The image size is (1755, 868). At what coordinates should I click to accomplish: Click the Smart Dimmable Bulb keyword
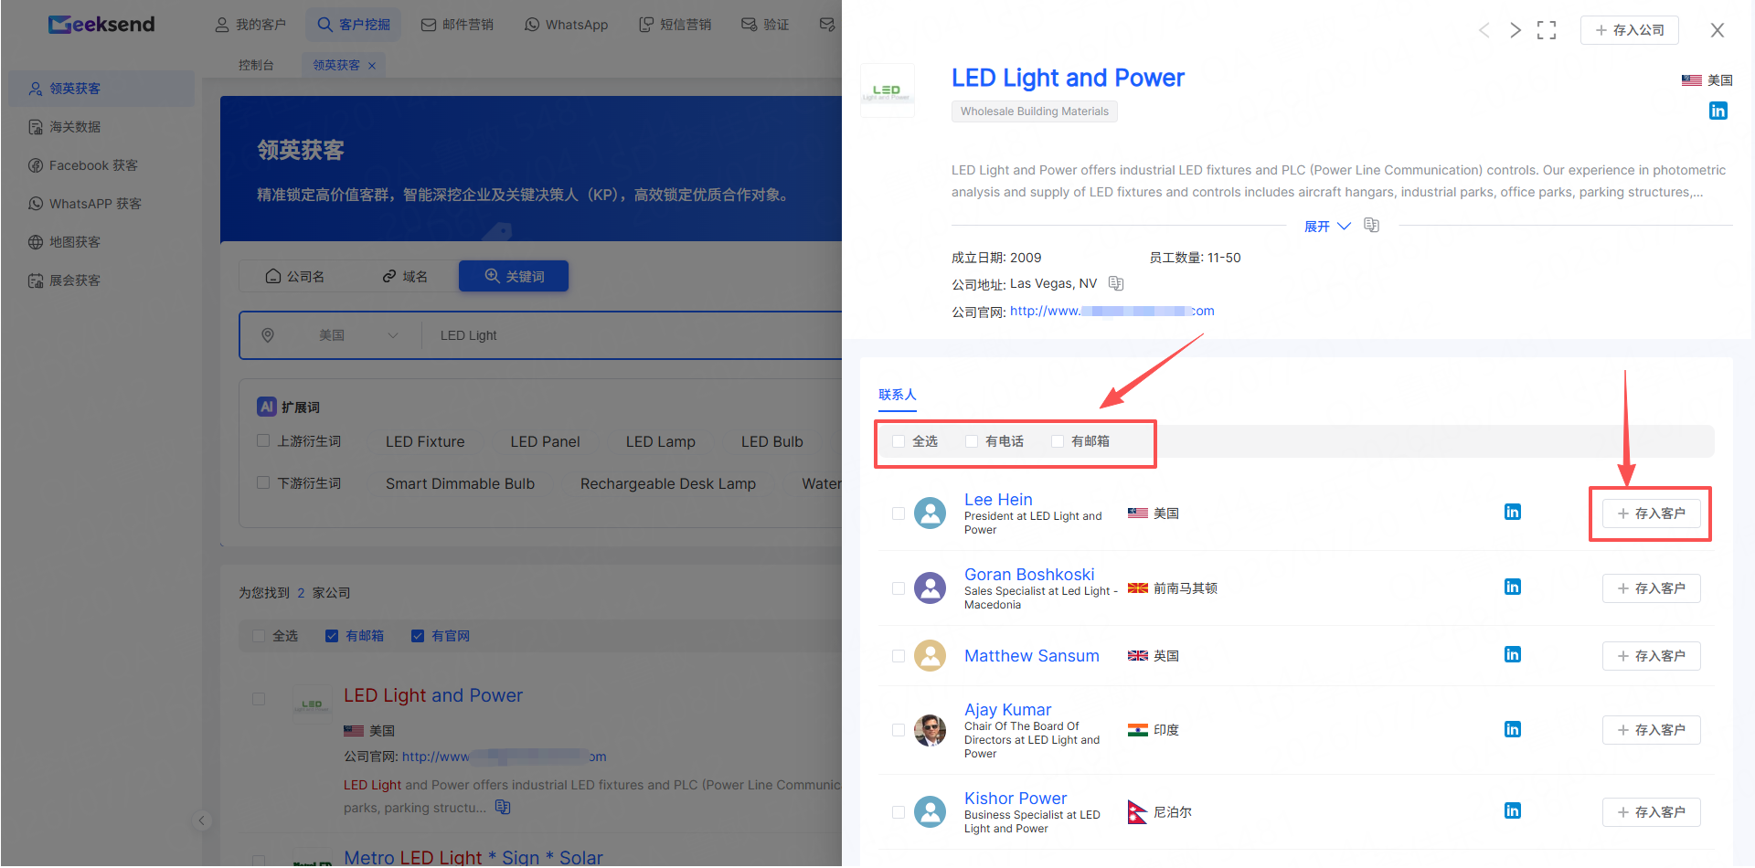pos(460,484)
